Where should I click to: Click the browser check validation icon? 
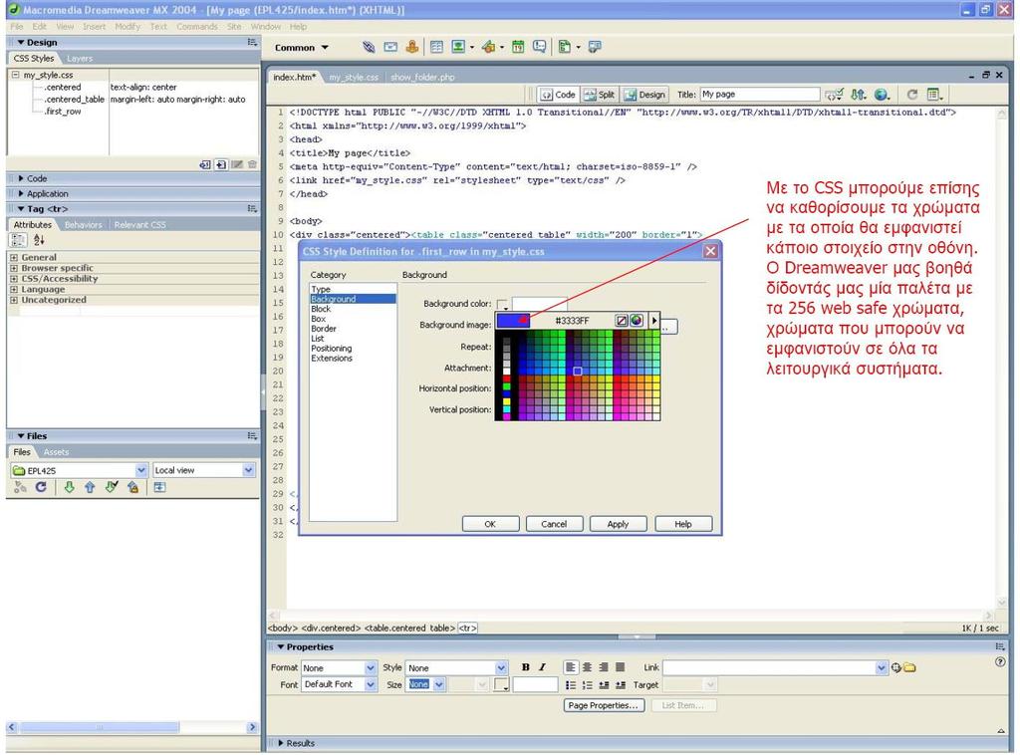[x=834, y=95]
